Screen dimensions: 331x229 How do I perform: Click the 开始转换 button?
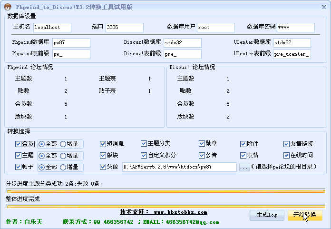pyautogui.click(x=305, y=215)
